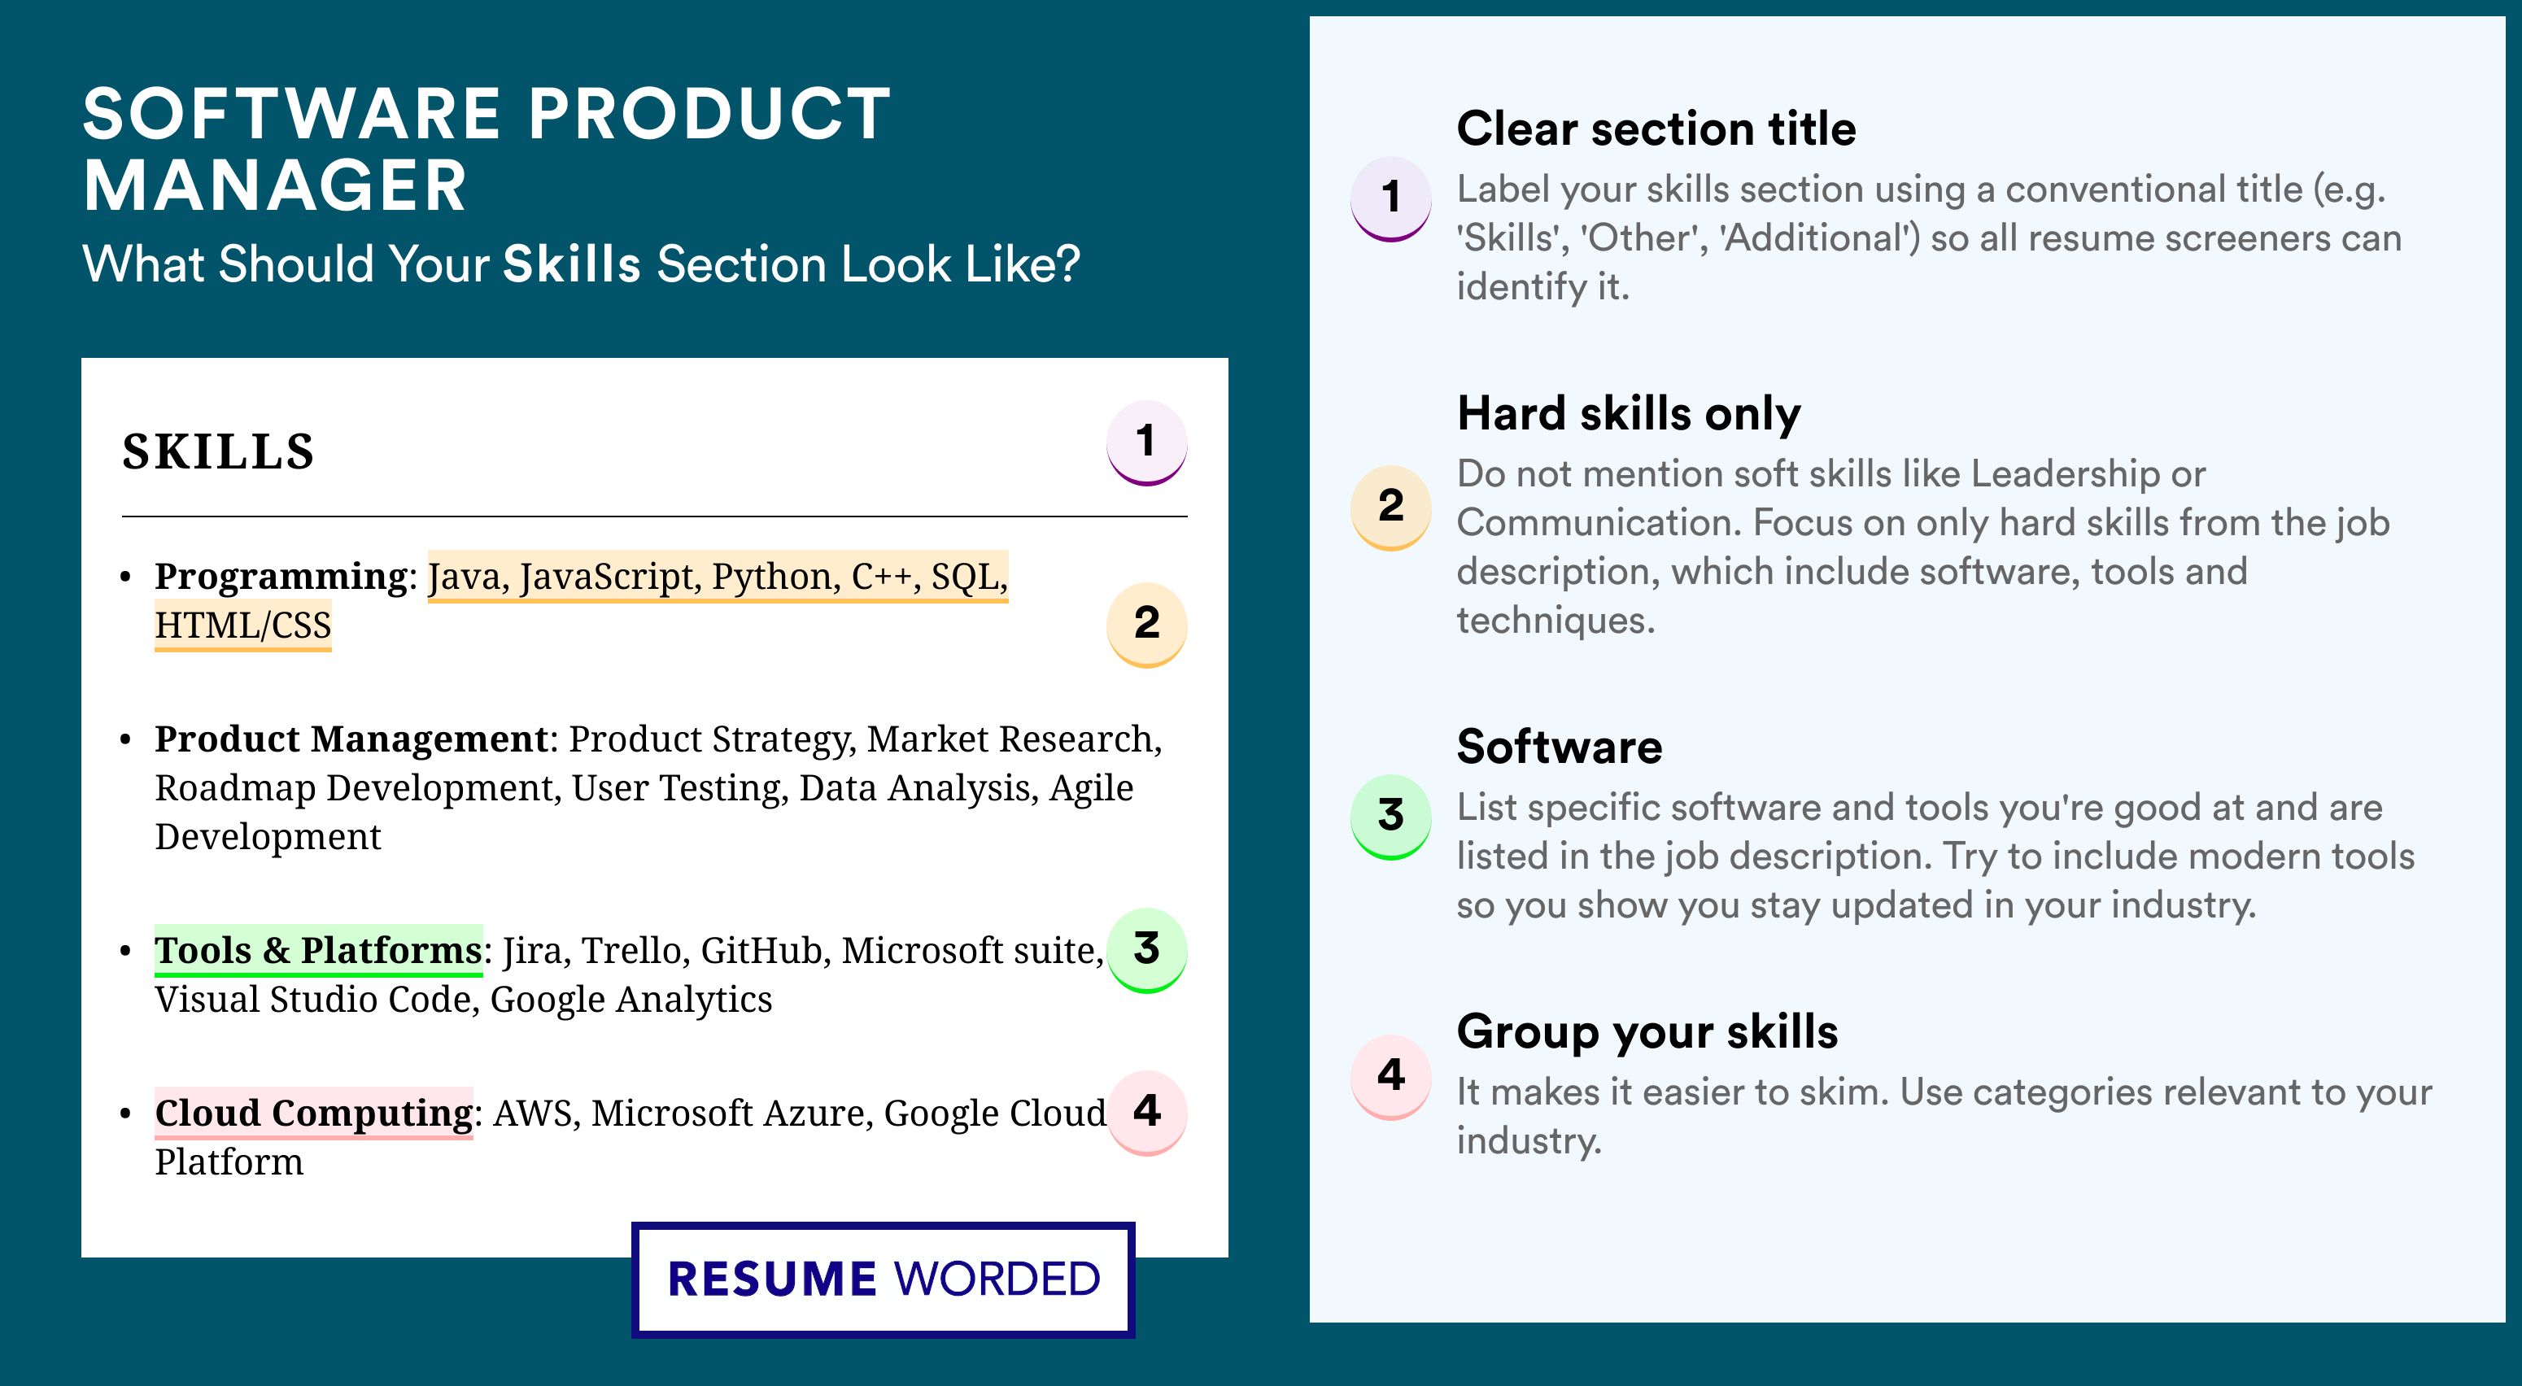Click the SKILLS section title in resume
Screen dimensions: 2522x1386
tap(217, 452)
